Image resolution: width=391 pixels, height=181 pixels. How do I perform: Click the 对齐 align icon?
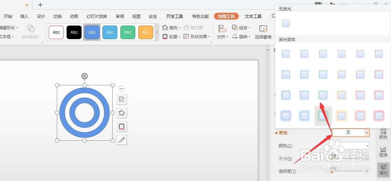point(222,29)
